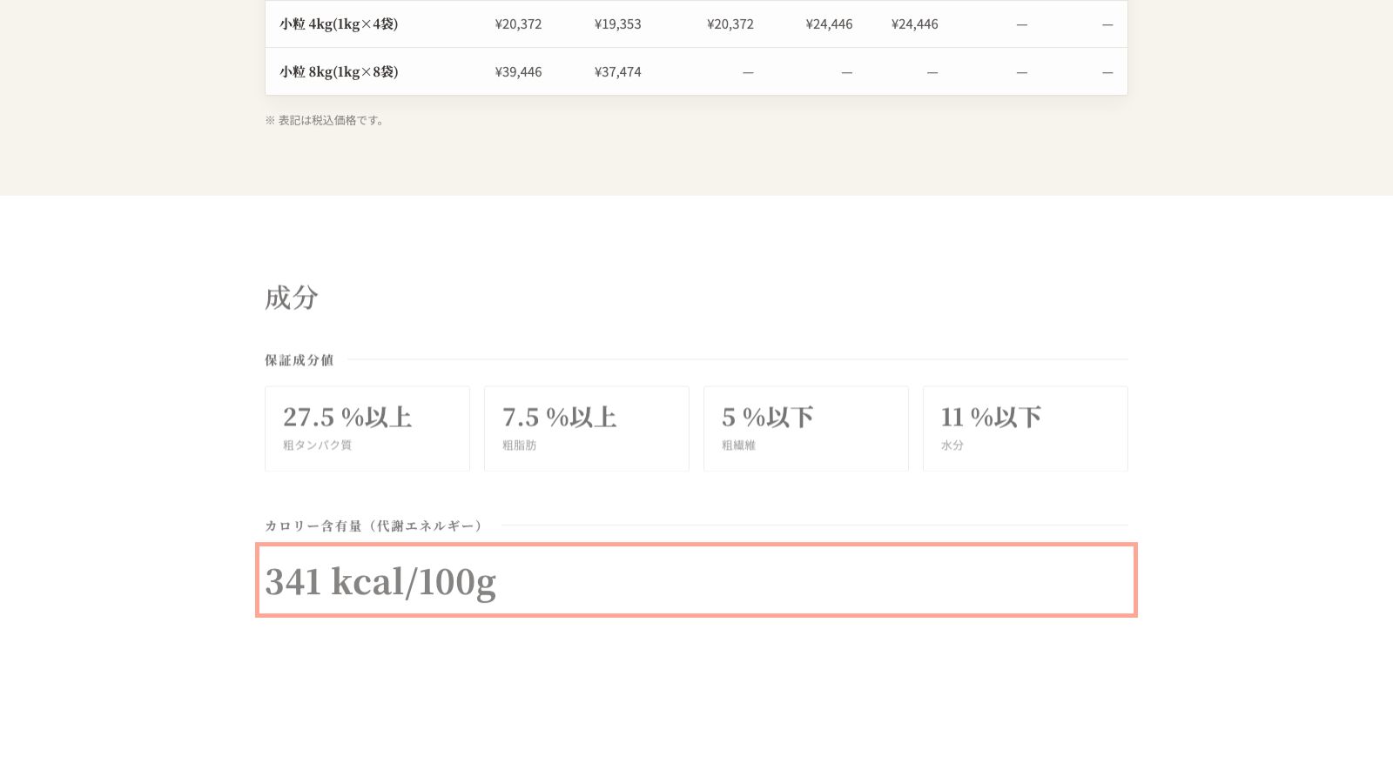Viewport: 1393px width, 783px height.
Task: Select the 小粒 4kg(1kg×4袋) row label
Action: (x=339, y=24)
